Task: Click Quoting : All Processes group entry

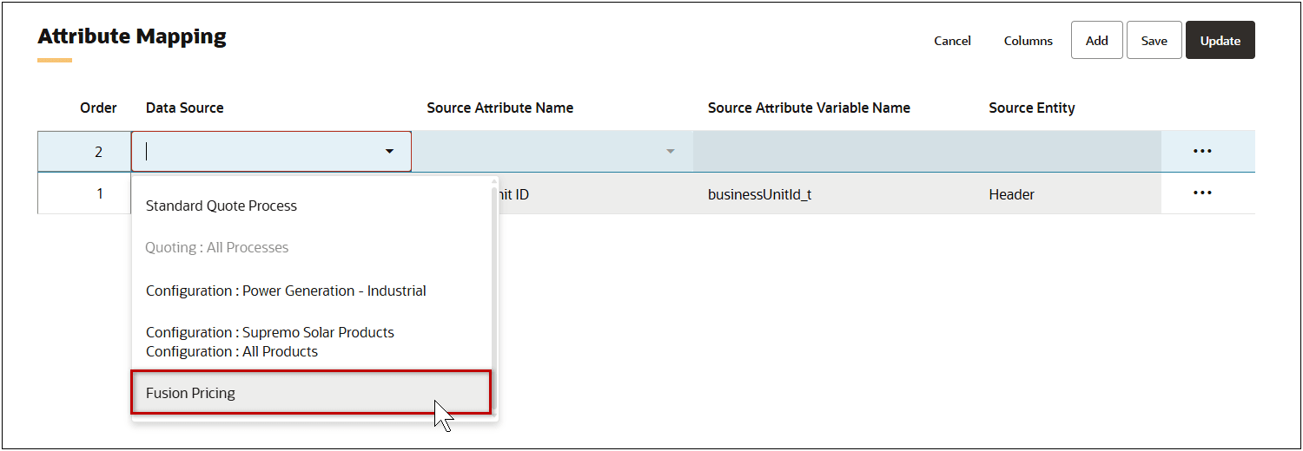Action: tap(217, 247)
